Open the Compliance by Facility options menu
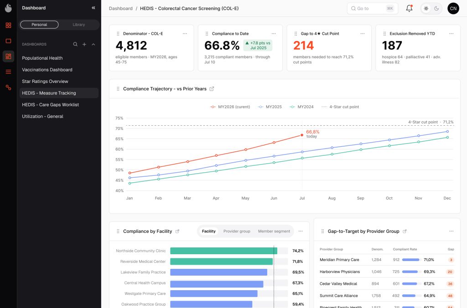Screen dimensions: 467x308 coord(301,231)
